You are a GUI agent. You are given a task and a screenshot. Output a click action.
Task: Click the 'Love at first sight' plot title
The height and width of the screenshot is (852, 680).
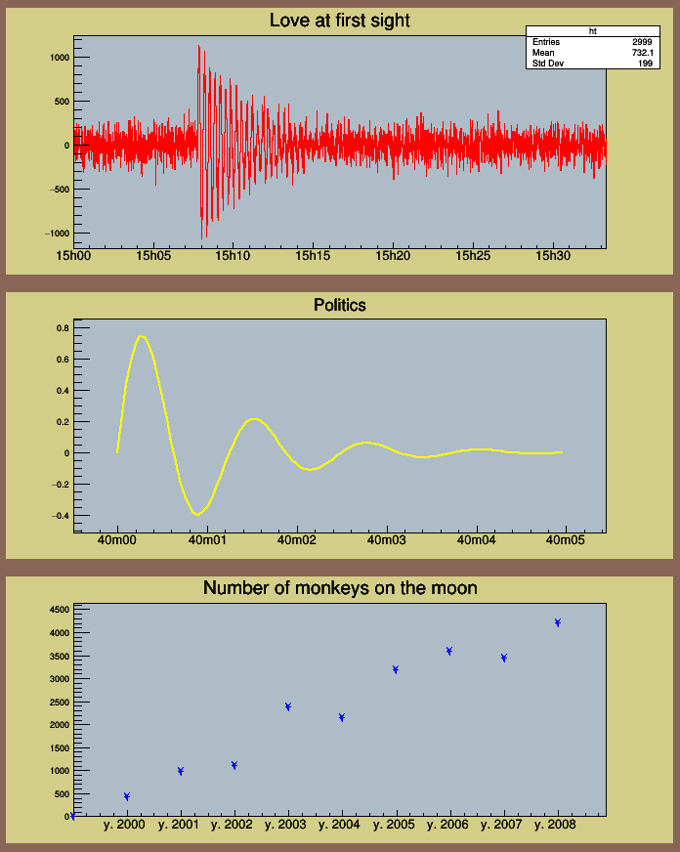coord(339,21)
